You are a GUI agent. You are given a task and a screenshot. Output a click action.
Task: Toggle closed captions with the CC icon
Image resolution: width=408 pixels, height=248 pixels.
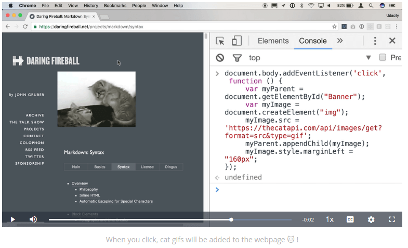pyautogui.click(x=350, y=219)
